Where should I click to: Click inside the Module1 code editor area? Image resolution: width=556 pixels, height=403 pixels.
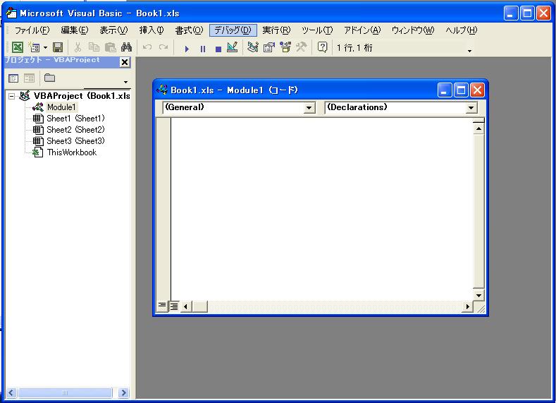click(321, 209)
